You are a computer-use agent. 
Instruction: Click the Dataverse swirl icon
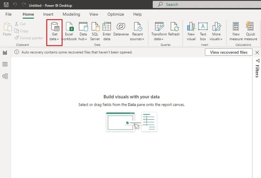pos(121,26)
